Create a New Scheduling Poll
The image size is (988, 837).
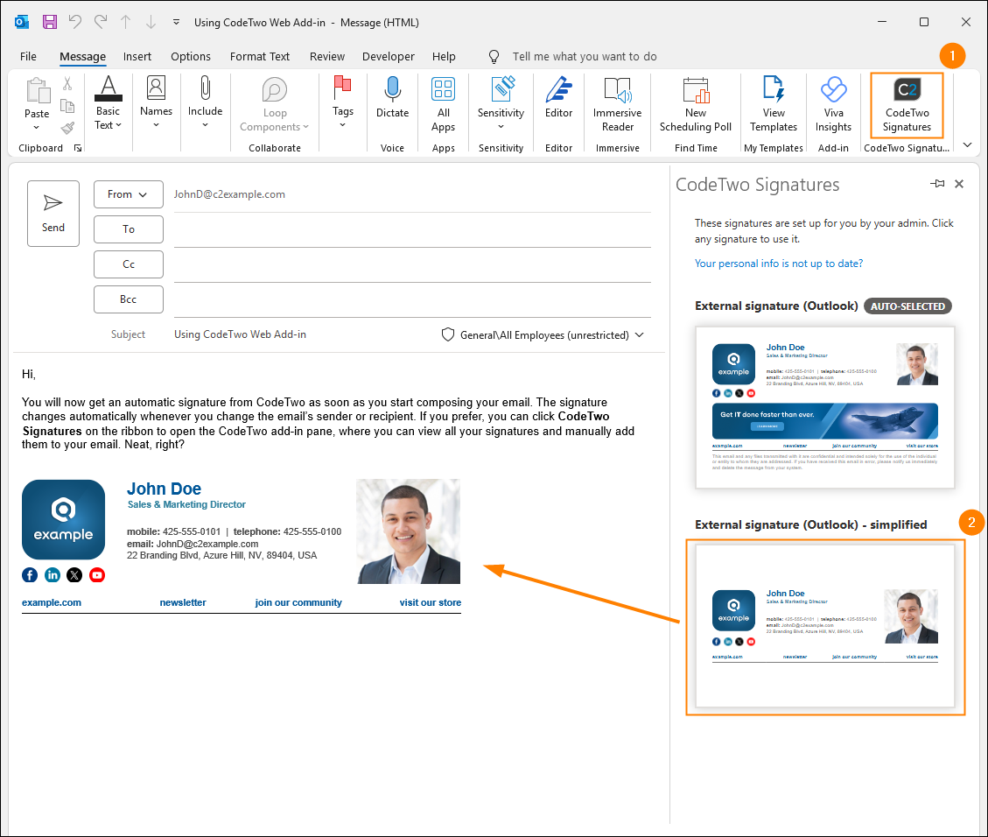(x=696, y=104)
